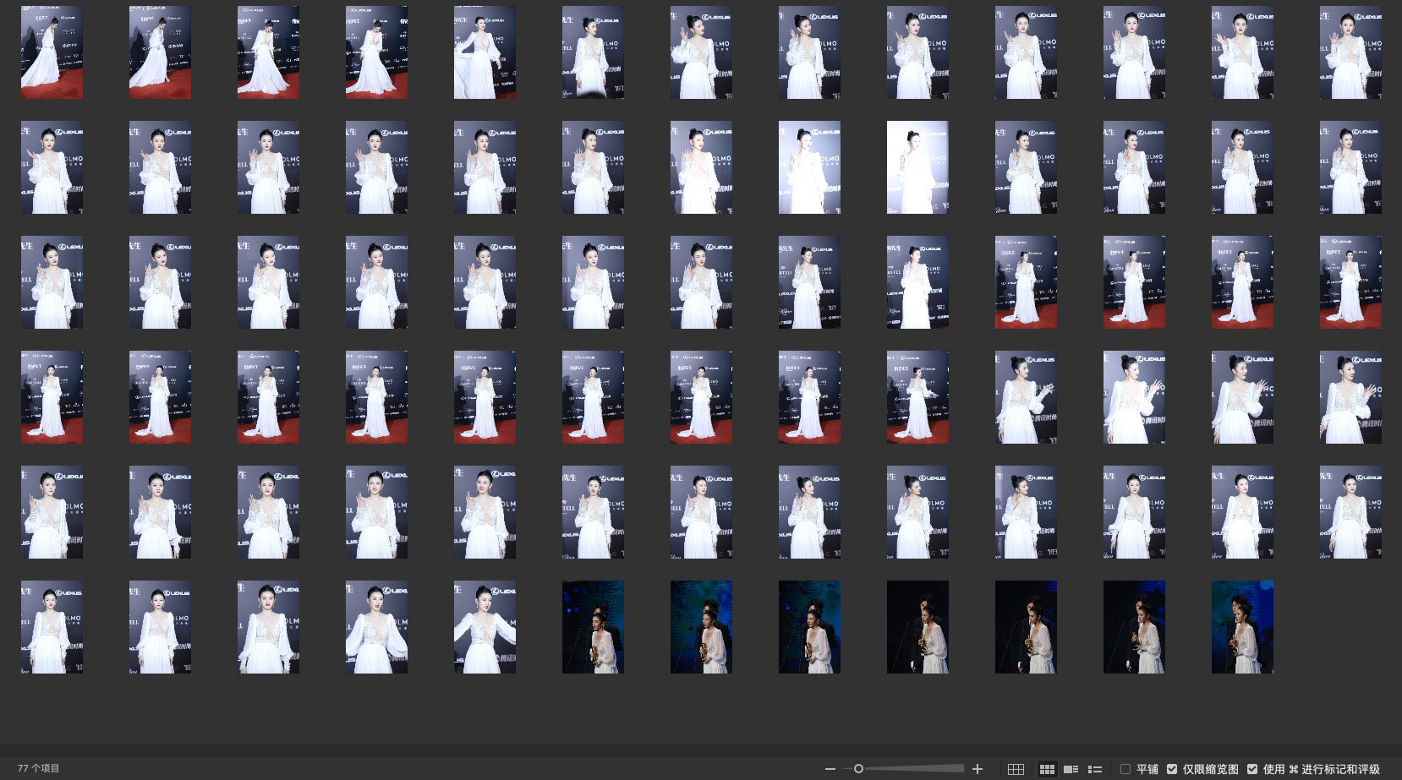Switch to thumbnails view icon
The width and height of the screenshot is (1402, 780).
pos(1047,769)
